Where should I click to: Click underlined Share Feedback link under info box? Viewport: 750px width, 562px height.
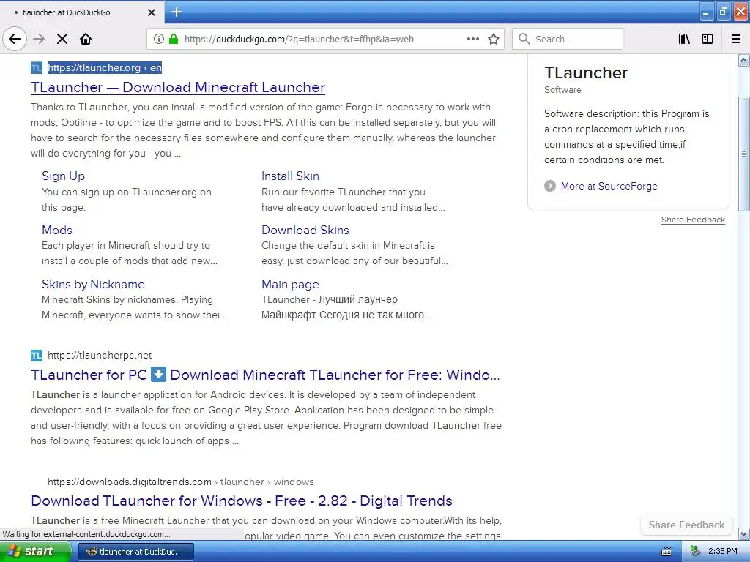click(x=693, y=220)
